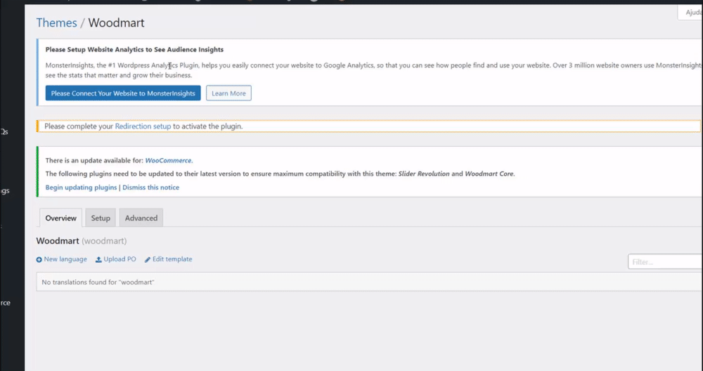703x371 pixels.
Task: Click Please Connect Your Website to MonsterInsights
Action: point(123,93)
